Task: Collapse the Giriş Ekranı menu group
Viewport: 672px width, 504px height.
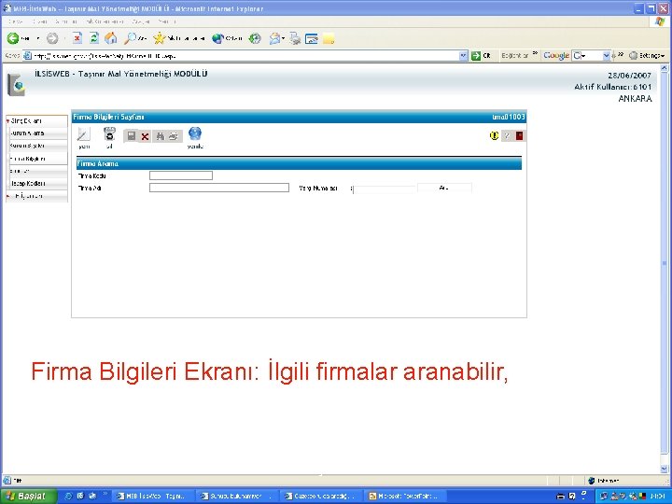Action: [x=36, y=120]
